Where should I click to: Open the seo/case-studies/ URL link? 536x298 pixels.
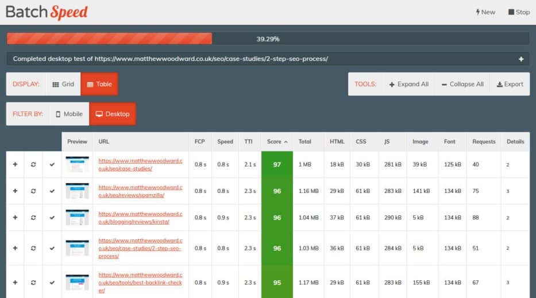click(140, 164)
